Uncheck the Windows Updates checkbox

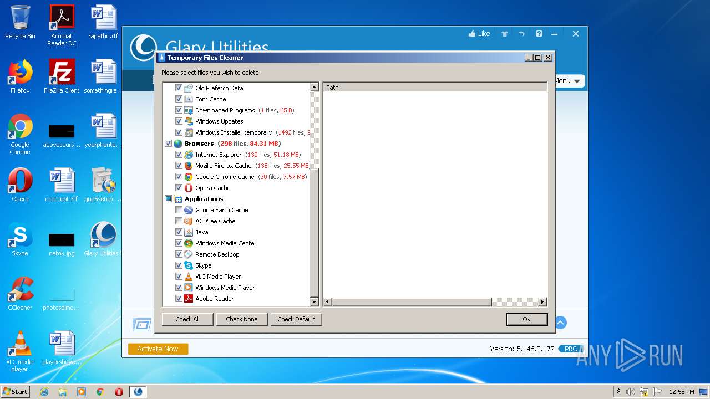click(179, 121)
